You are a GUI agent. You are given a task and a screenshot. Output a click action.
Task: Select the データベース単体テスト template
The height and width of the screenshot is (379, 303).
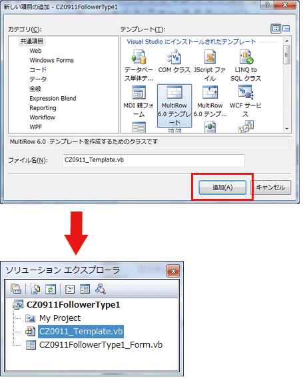139,65
